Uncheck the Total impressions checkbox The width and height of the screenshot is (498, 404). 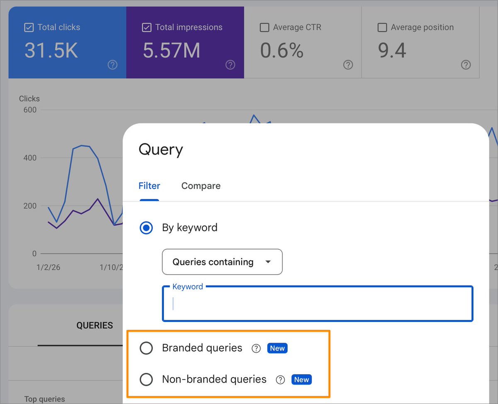[x=146, y=27]
